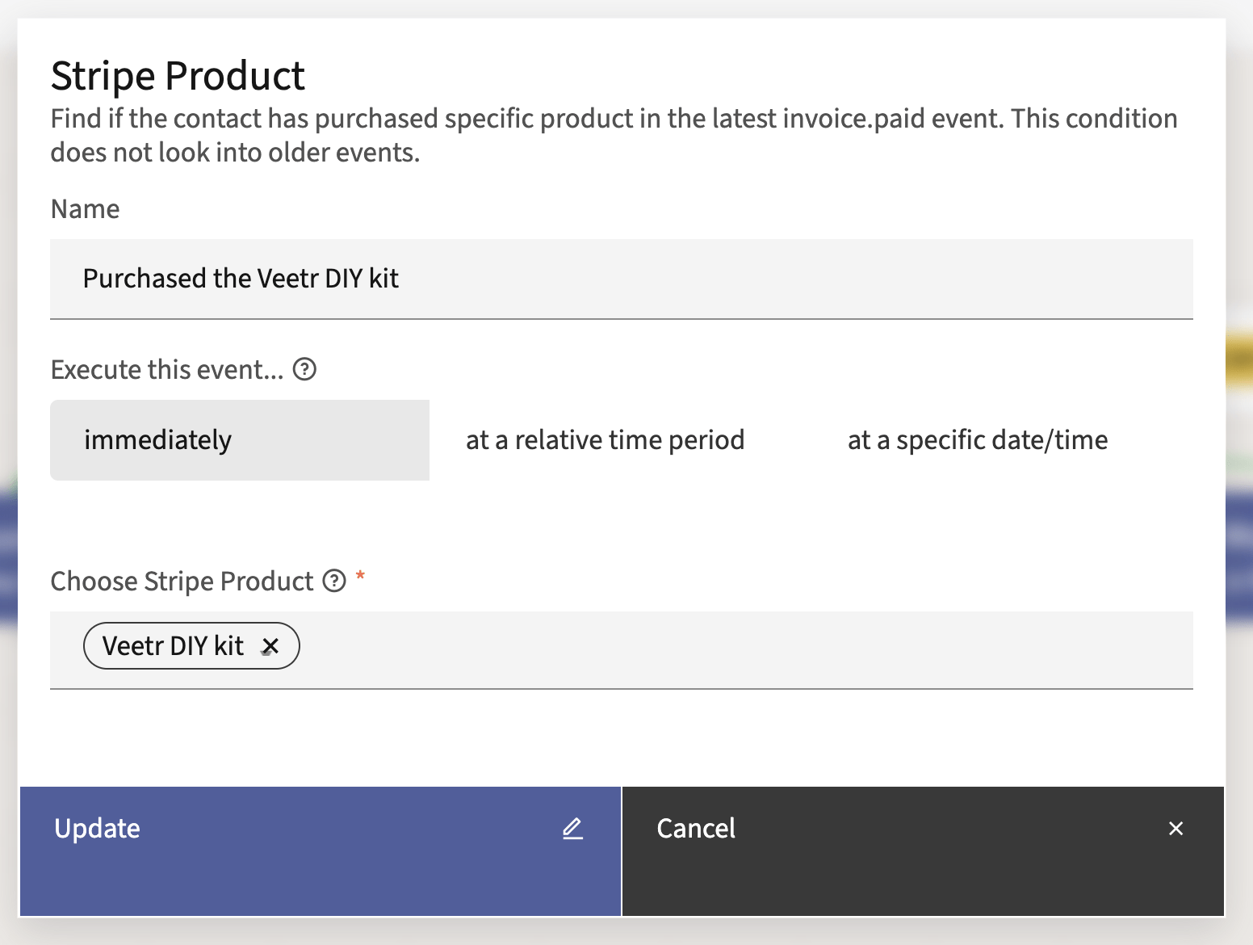Remove the Veetr DIY kit tag
The width and height of the screenshot is (1253, 945).
pyautogui.click(x=270, y=646)
